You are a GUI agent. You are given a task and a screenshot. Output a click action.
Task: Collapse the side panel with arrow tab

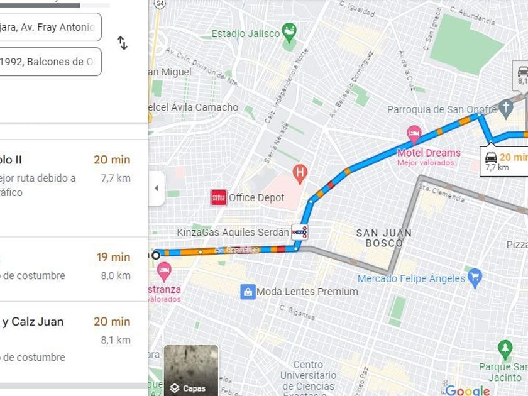coord(157,188)
